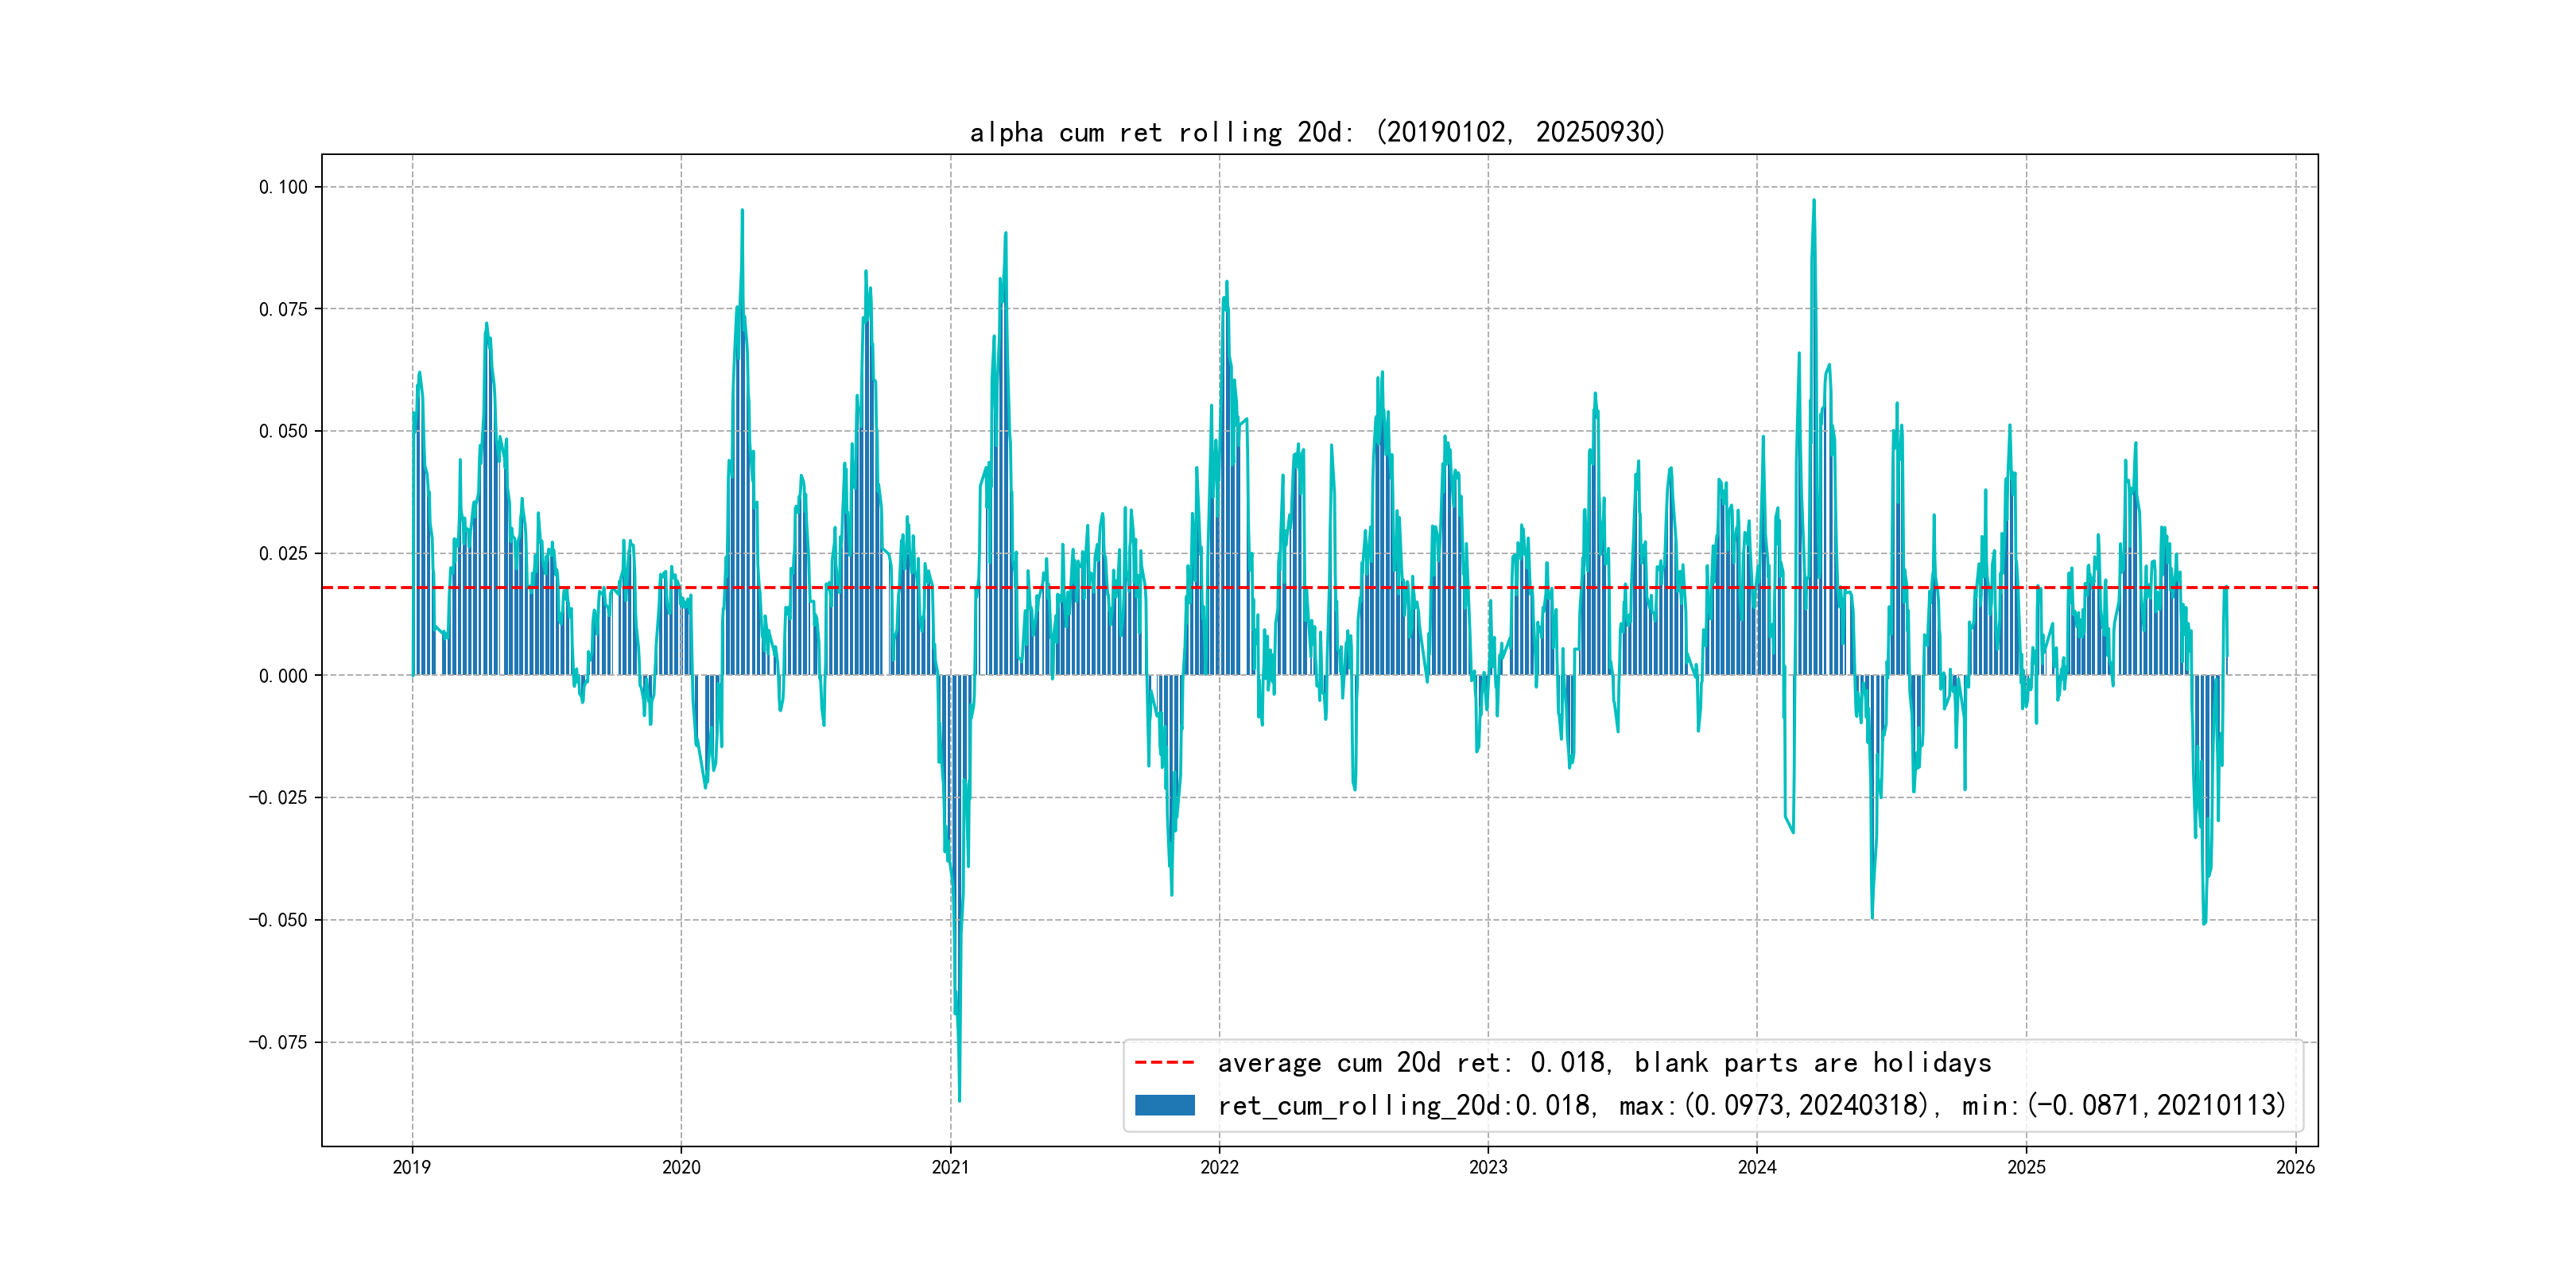This screenshot has height=1288, width=2576.
Task: Click the 2021 x-axis tick label
Action: [950, 1167]
